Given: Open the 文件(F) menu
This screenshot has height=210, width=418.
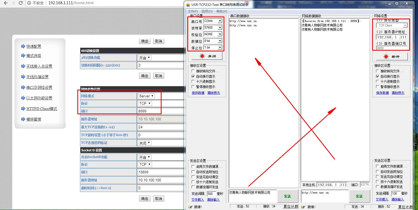Looking at the screenshot, I should [193, 11].
